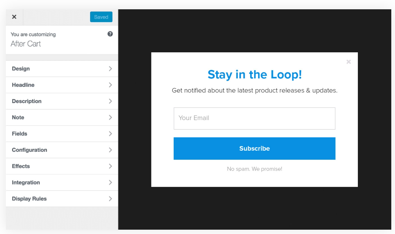Open the Fields settings
Image resolution: width=395 pixels, height=234 pixels.
point(20,134)
